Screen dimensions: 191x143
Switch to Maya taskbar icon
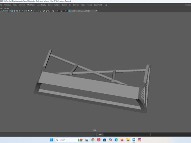click(134, 140)
